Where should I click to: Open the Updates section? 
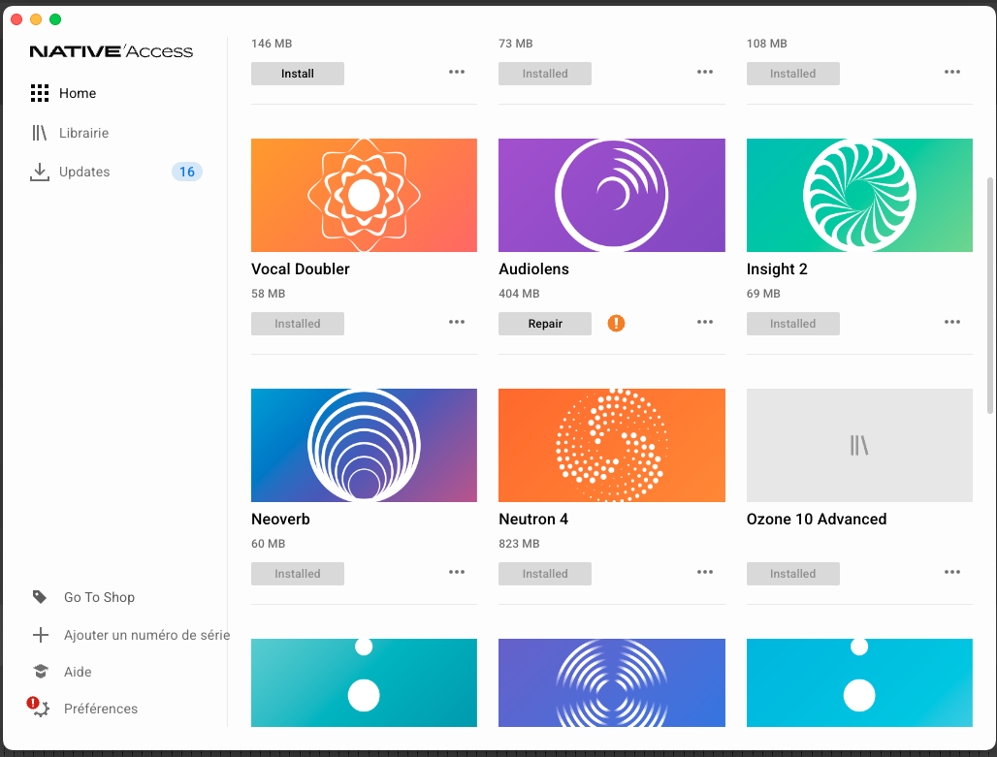[x=84, y=173]
